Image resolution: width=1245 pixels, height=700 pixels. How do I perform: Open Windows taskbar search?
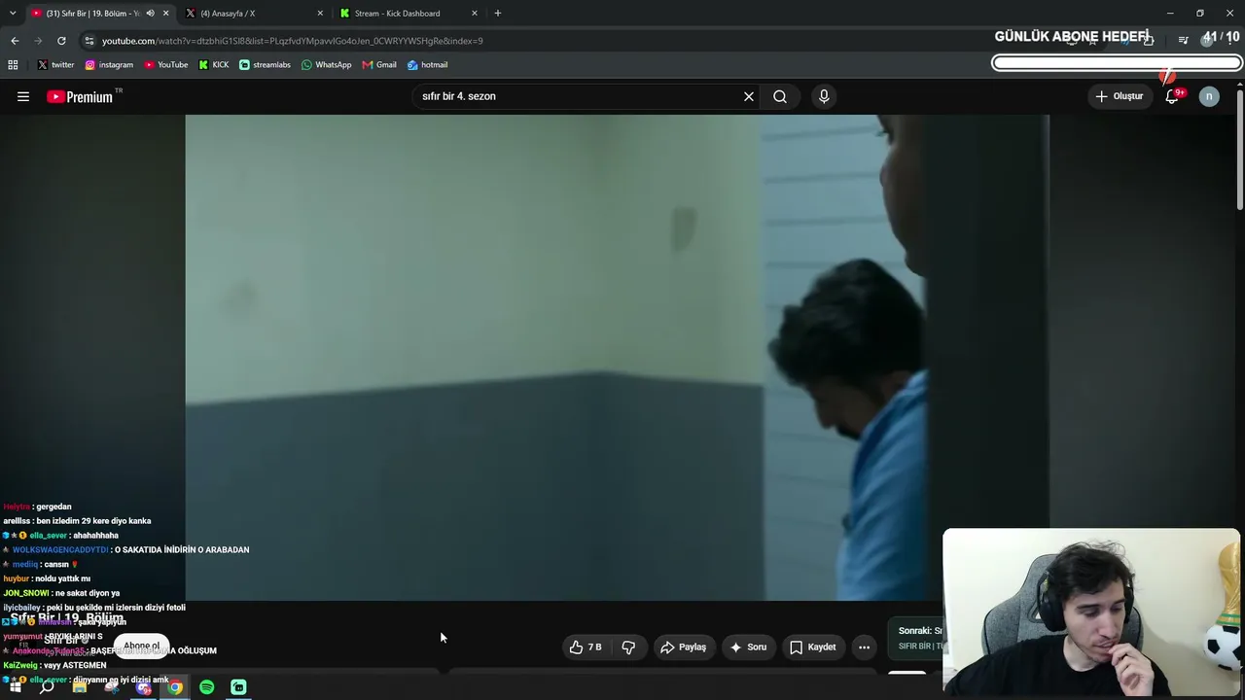point(47,687)
